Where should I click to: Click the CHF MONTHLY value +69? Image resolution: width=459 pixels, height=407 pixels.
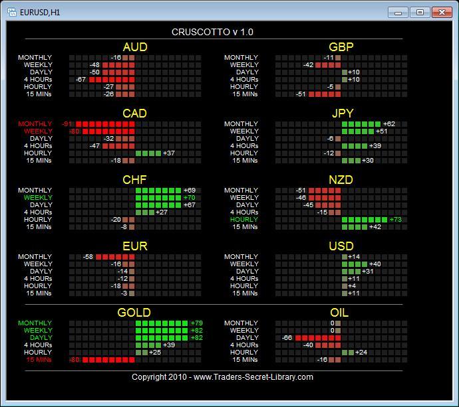coord(190,190)
